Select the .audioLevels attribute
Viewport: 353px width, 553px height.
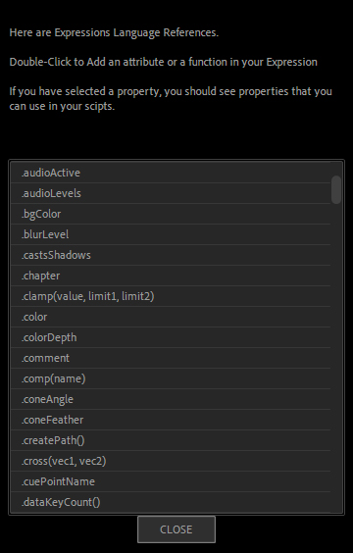171,193
